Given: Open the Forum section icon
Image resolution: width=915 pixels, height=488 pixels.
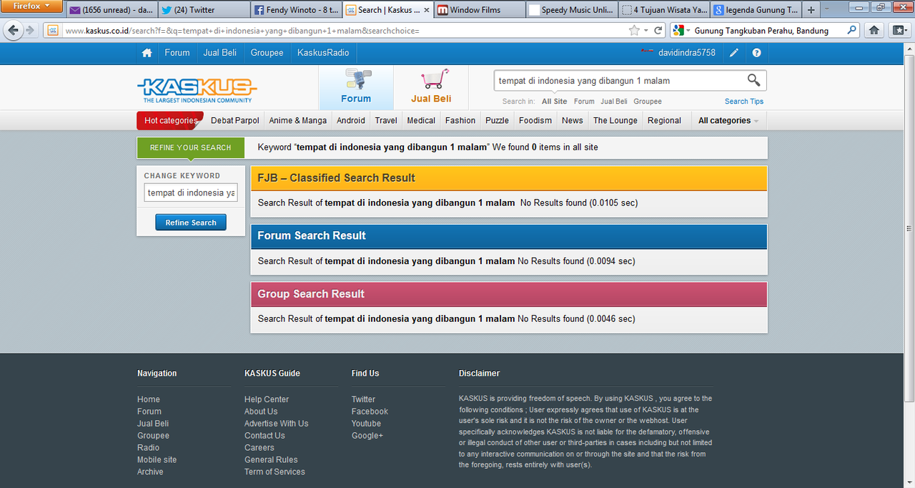Looking at the screenshot, I should pyautogui.click(x=356, y=88).
